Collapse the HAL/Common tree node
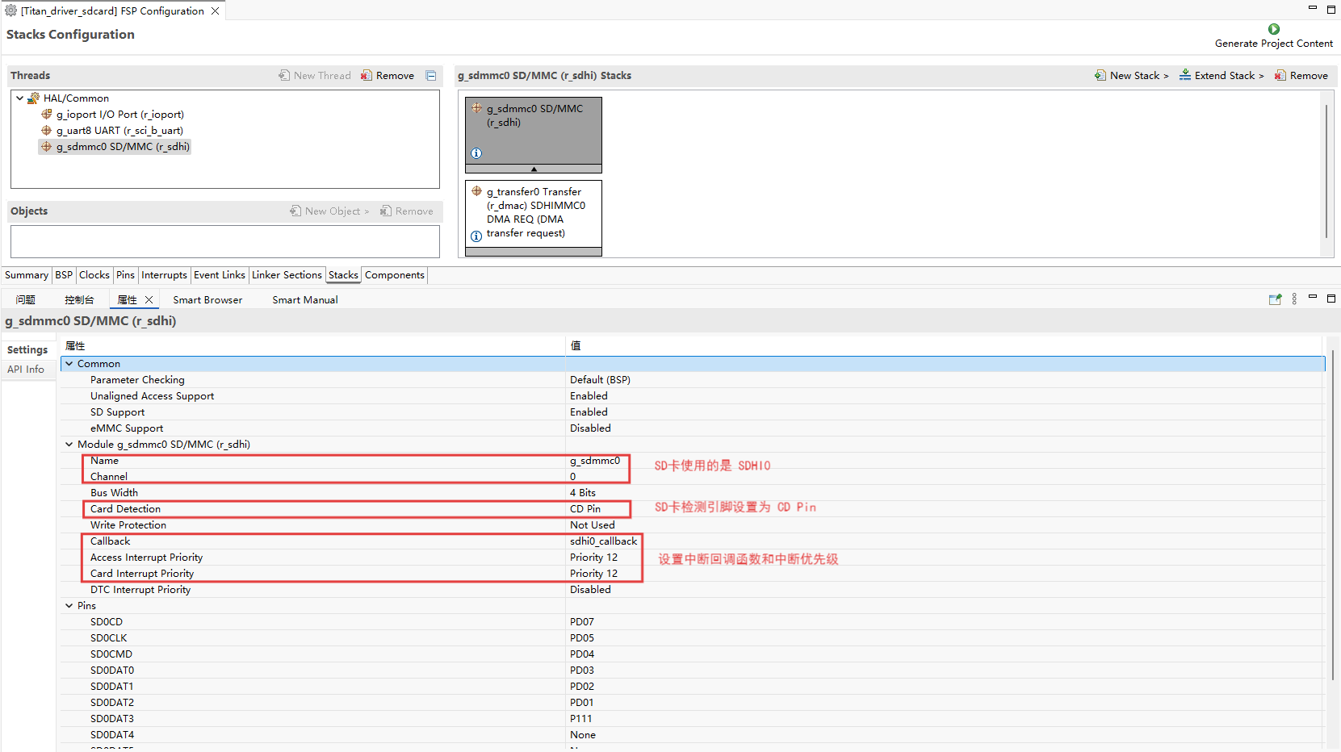 (20, 98)
